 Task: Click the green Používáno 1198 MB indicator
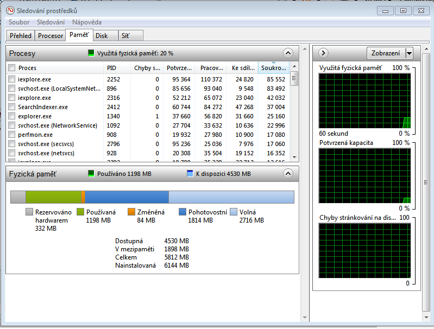click(91, 174)
